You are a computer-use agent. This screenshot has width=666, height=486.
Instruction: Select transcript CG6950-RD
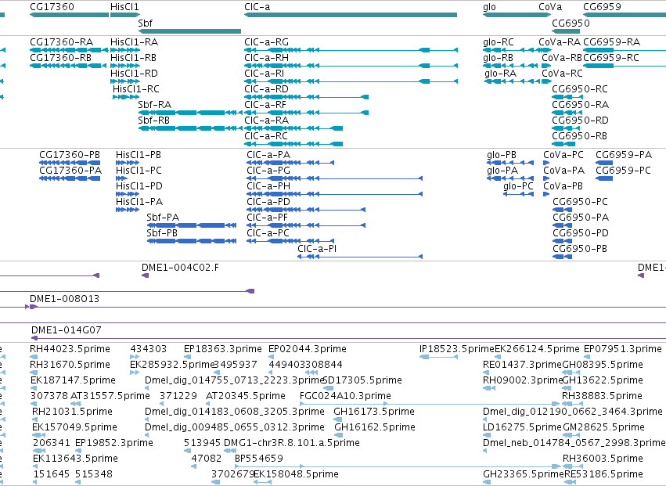coord(580,121)
